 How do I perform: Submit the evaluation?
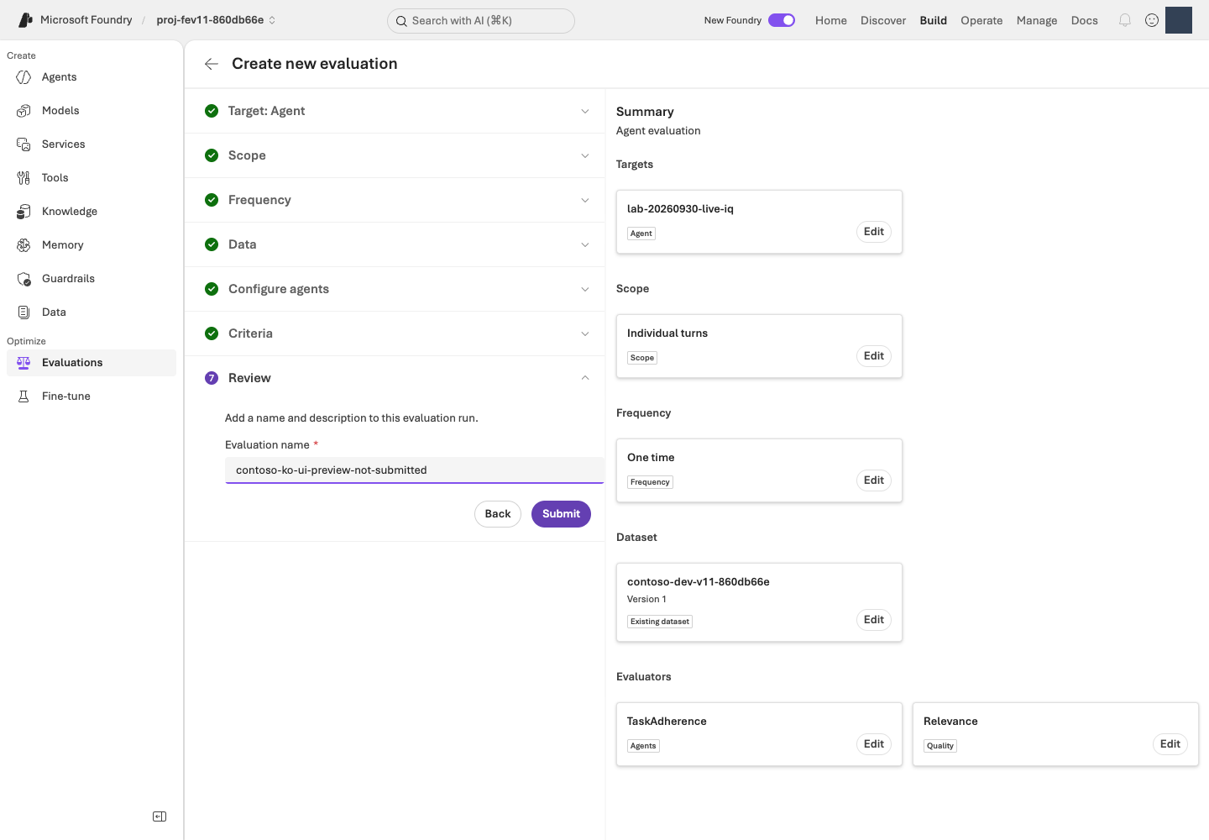pos(561,514)
